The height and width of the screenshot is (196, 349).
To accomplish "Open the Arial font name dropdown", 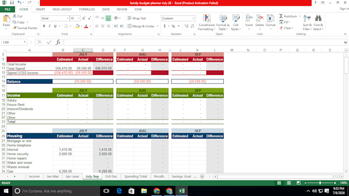I will 68,18.
